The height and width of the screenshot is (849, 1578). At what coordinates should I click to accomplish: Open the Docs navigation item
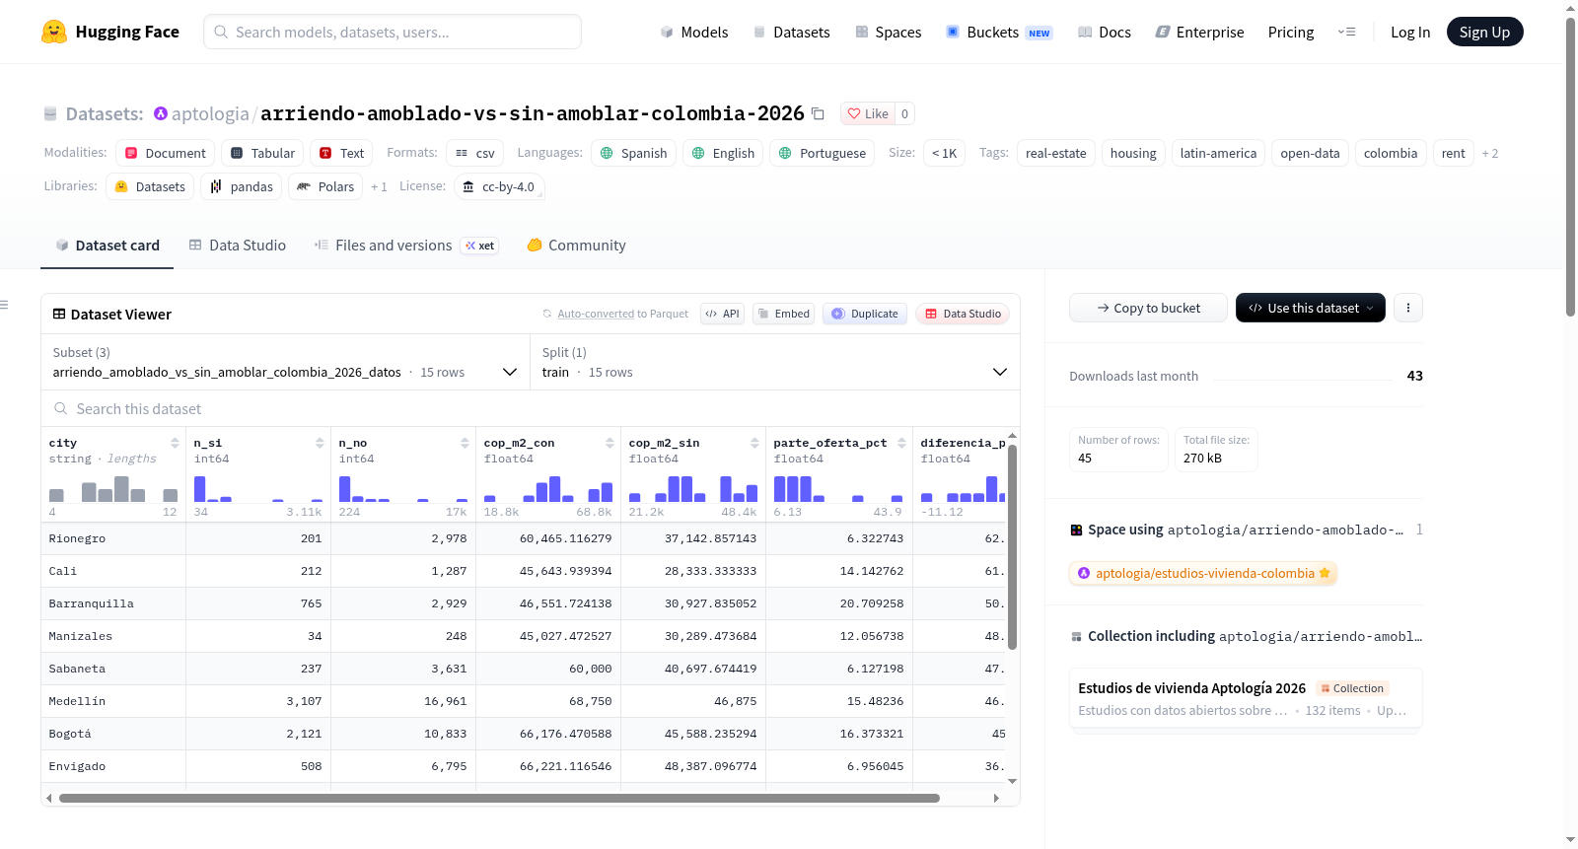pos(1105,32)
